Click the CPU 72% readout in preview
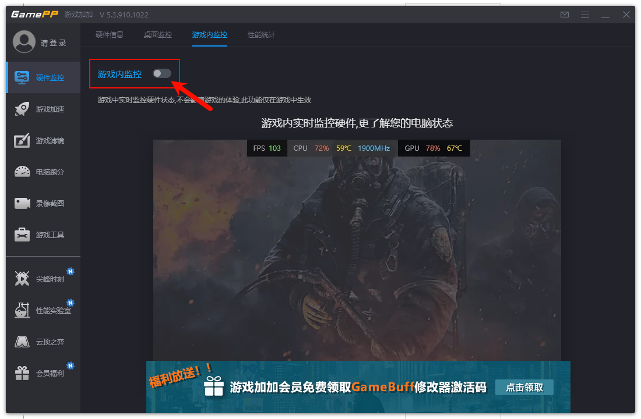The image size is (641, 419). click(x=311, y=148)
